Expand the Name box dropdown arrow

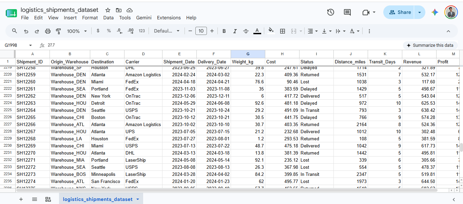[31, 45]
